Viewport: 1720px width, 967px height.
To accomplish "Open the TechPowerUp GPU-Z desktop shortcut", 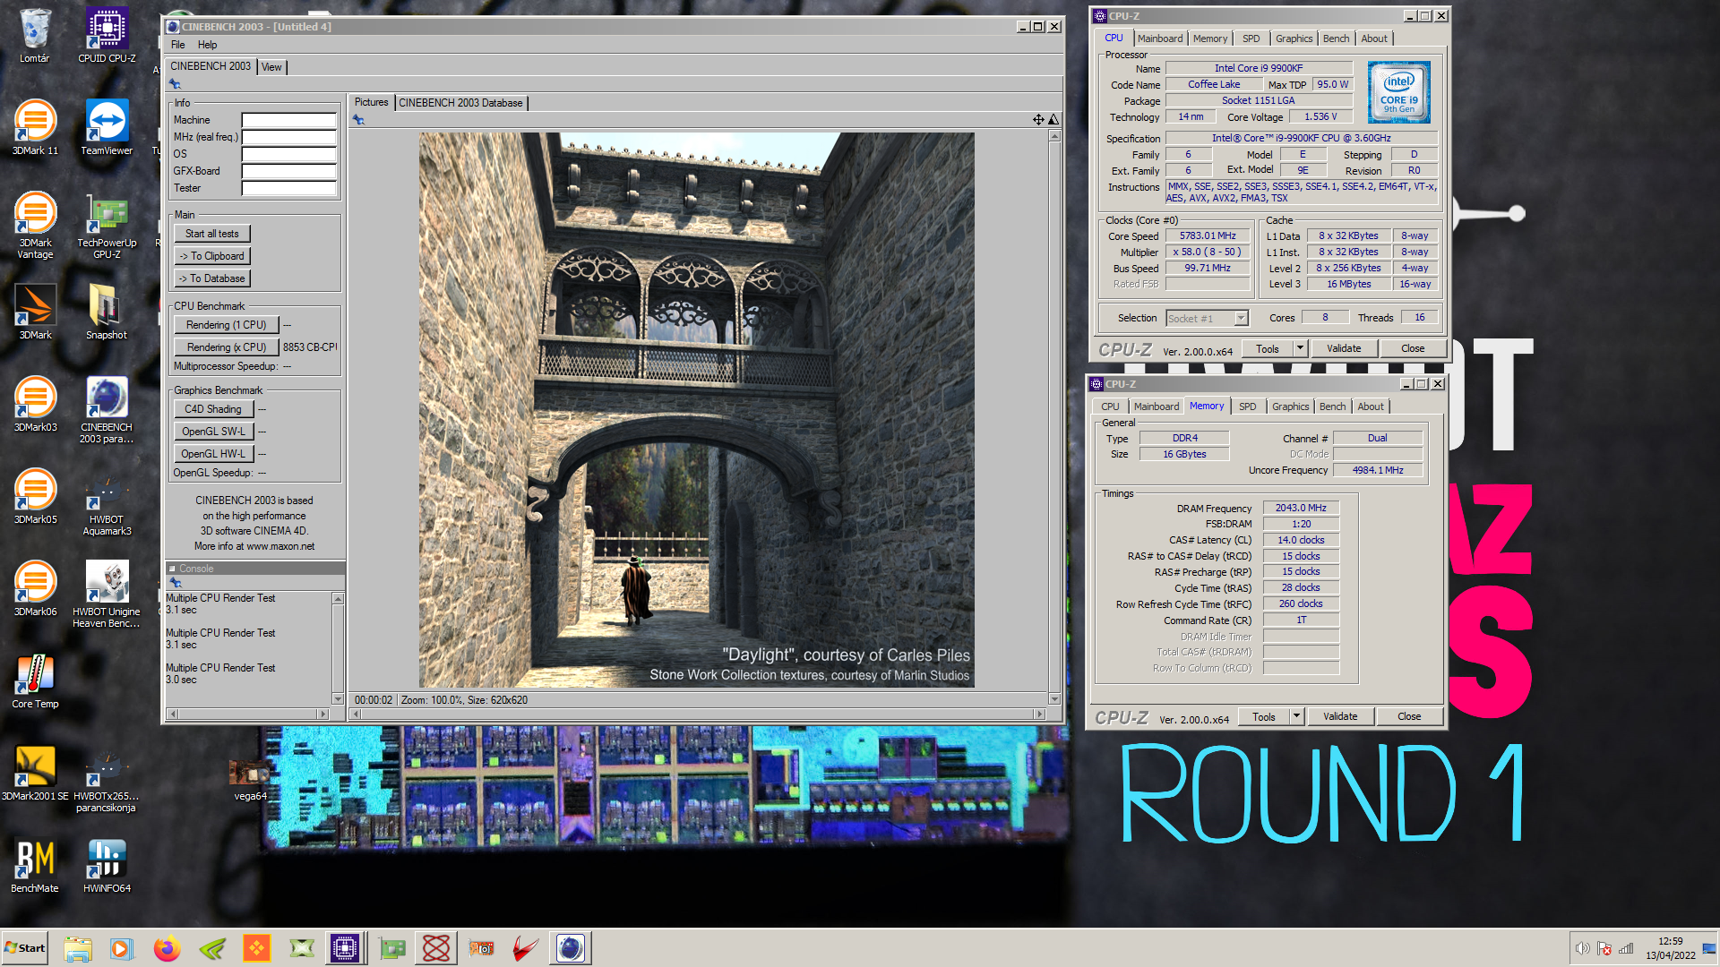I will pyautogui.click(x=107, y=226).
